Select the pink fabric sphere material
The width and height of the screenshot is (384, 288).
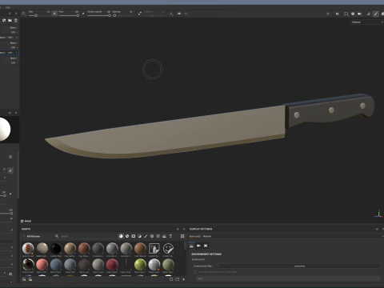click(x=42, y=265)
